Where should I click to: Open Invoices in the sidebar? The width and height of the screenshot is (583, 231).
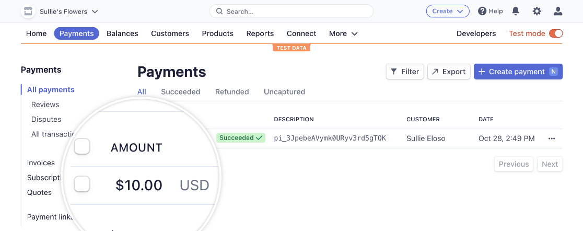(x=41, y=163)
